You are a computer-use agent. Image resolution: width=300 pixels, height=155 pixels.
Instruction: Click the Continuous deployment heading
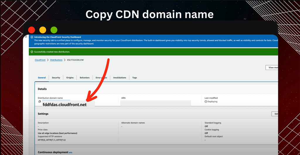pos(53,152)
